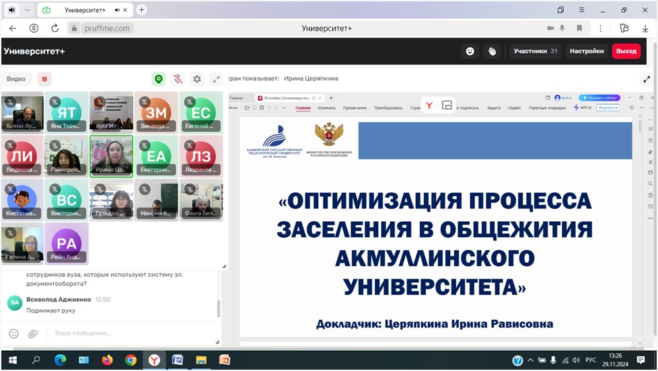The image size is (658, 371).
Task: Toggle the green webcam icon in video panel
Action: click(159, 79)
